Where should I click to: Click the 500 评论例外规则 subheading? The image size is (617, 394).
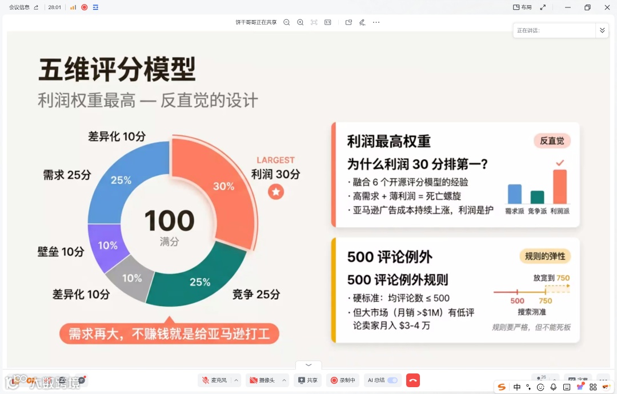tap(398, 280)
